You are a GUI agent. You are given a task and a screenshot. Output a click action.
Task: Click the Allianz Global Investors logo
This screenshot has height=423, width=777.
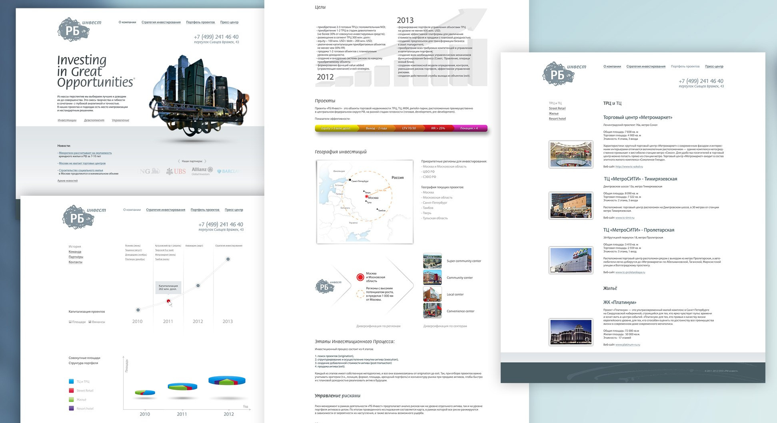(x=202, y=171)
